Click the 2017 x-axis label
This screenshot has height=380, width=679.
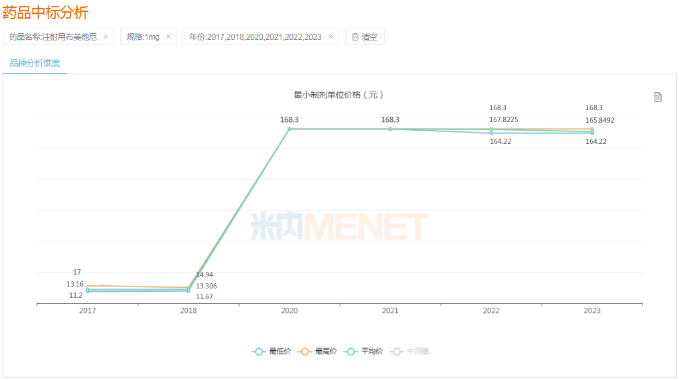coord(88,311)
